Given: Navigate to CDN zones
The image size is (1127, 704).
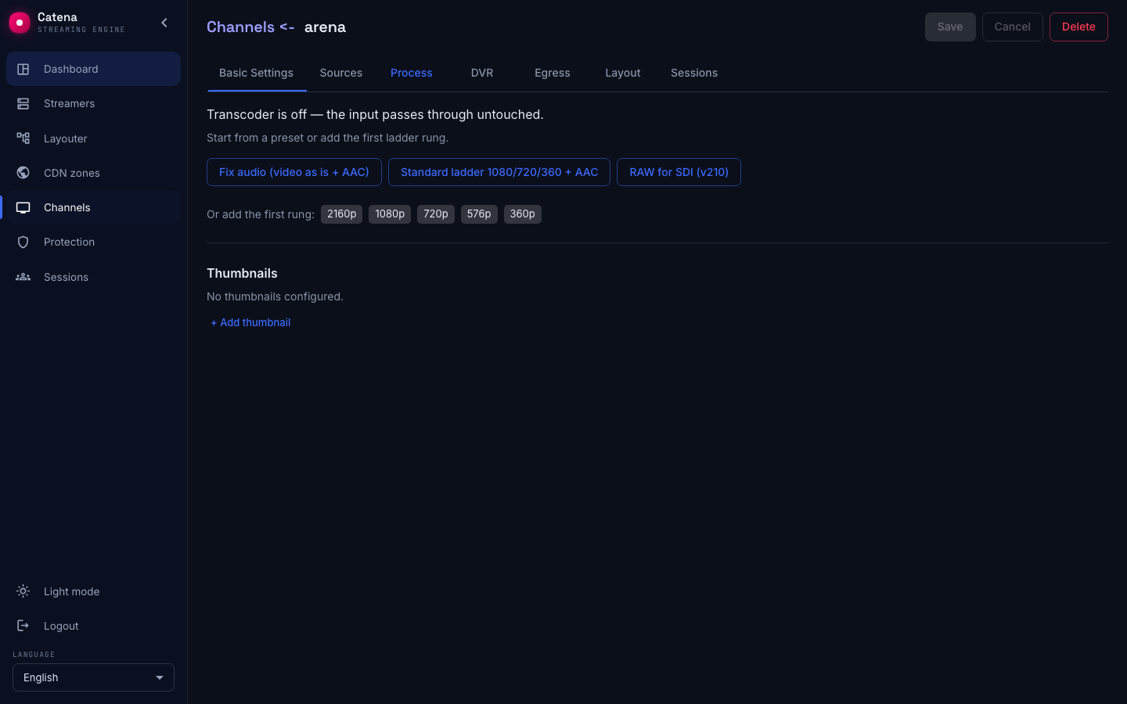Looking at the screenshot, I should click(93, 173).
